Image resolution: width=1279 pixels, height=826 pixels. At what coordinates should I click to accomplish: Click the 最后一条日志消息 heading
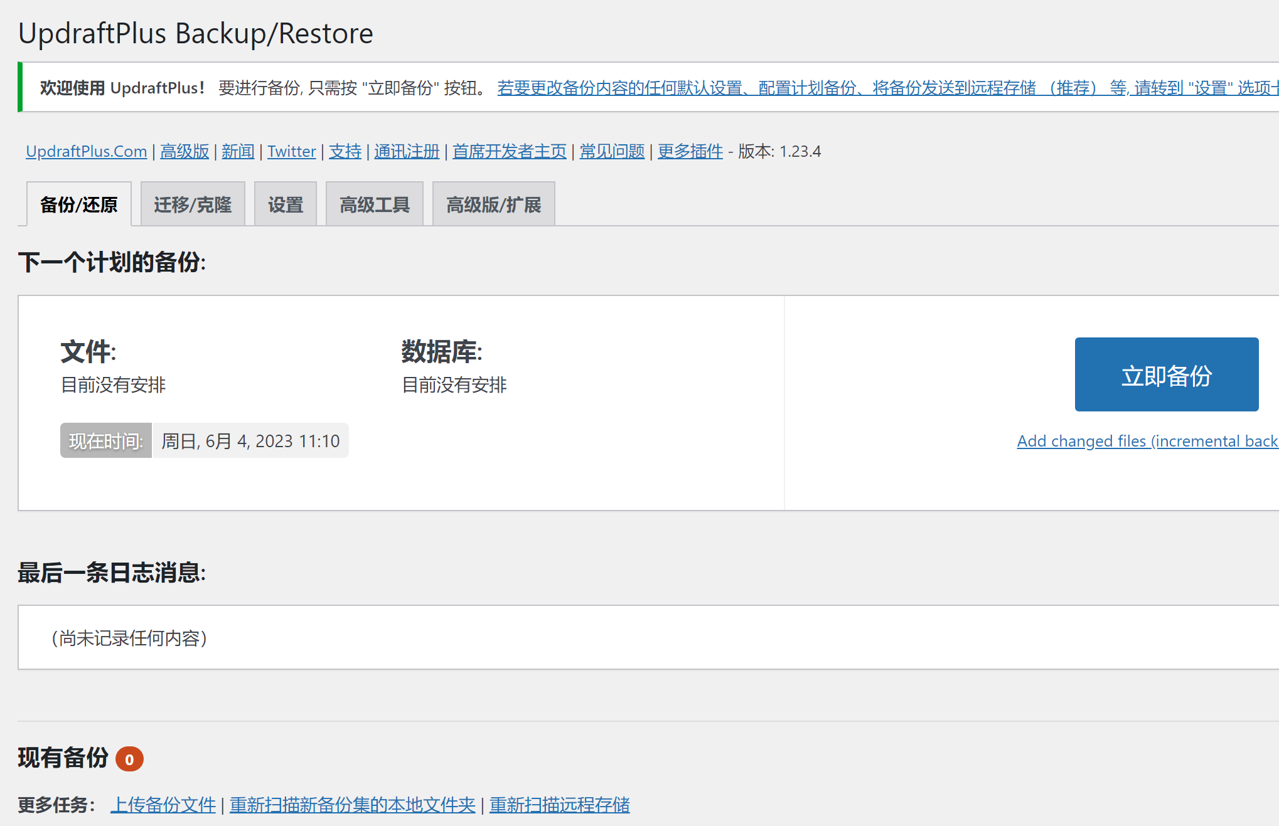point(112,573)
